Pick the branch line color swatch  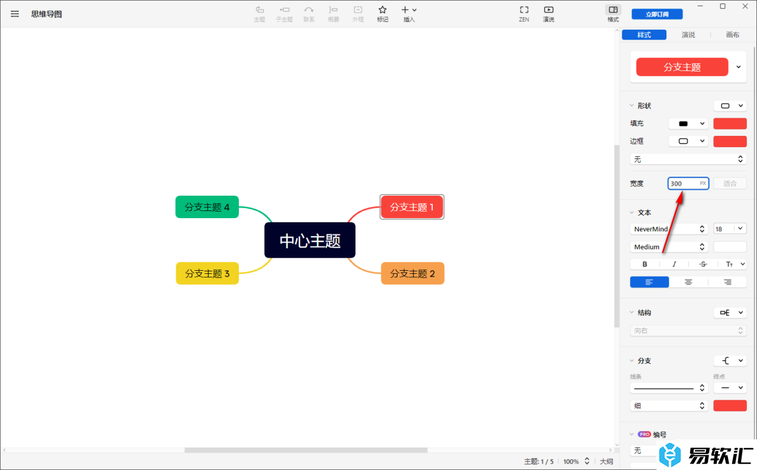click(x=730, y=406)
